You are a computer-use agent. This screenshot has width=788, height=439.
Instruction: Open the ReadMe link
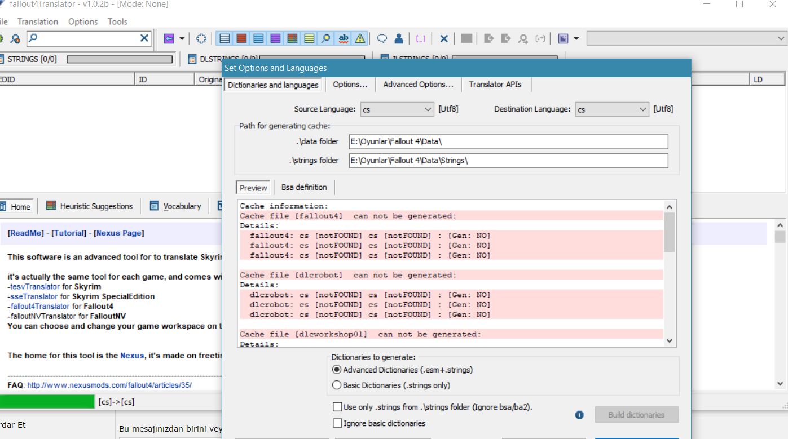point(25,233)
